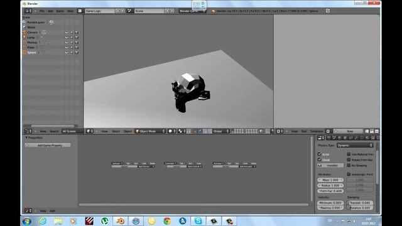The image size is (402, 226).
Task: Open the 3D view editor type selector
Action: coord(89,131)
